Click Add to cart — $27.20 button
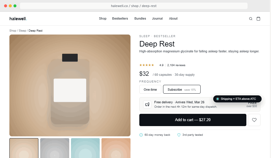 (193, 120)
